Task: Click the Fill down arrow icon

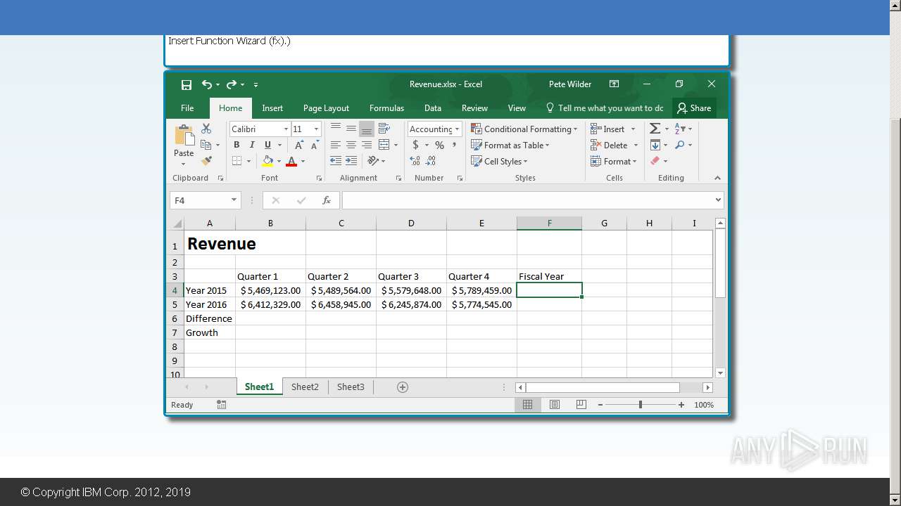Action: tap(655, 145)
